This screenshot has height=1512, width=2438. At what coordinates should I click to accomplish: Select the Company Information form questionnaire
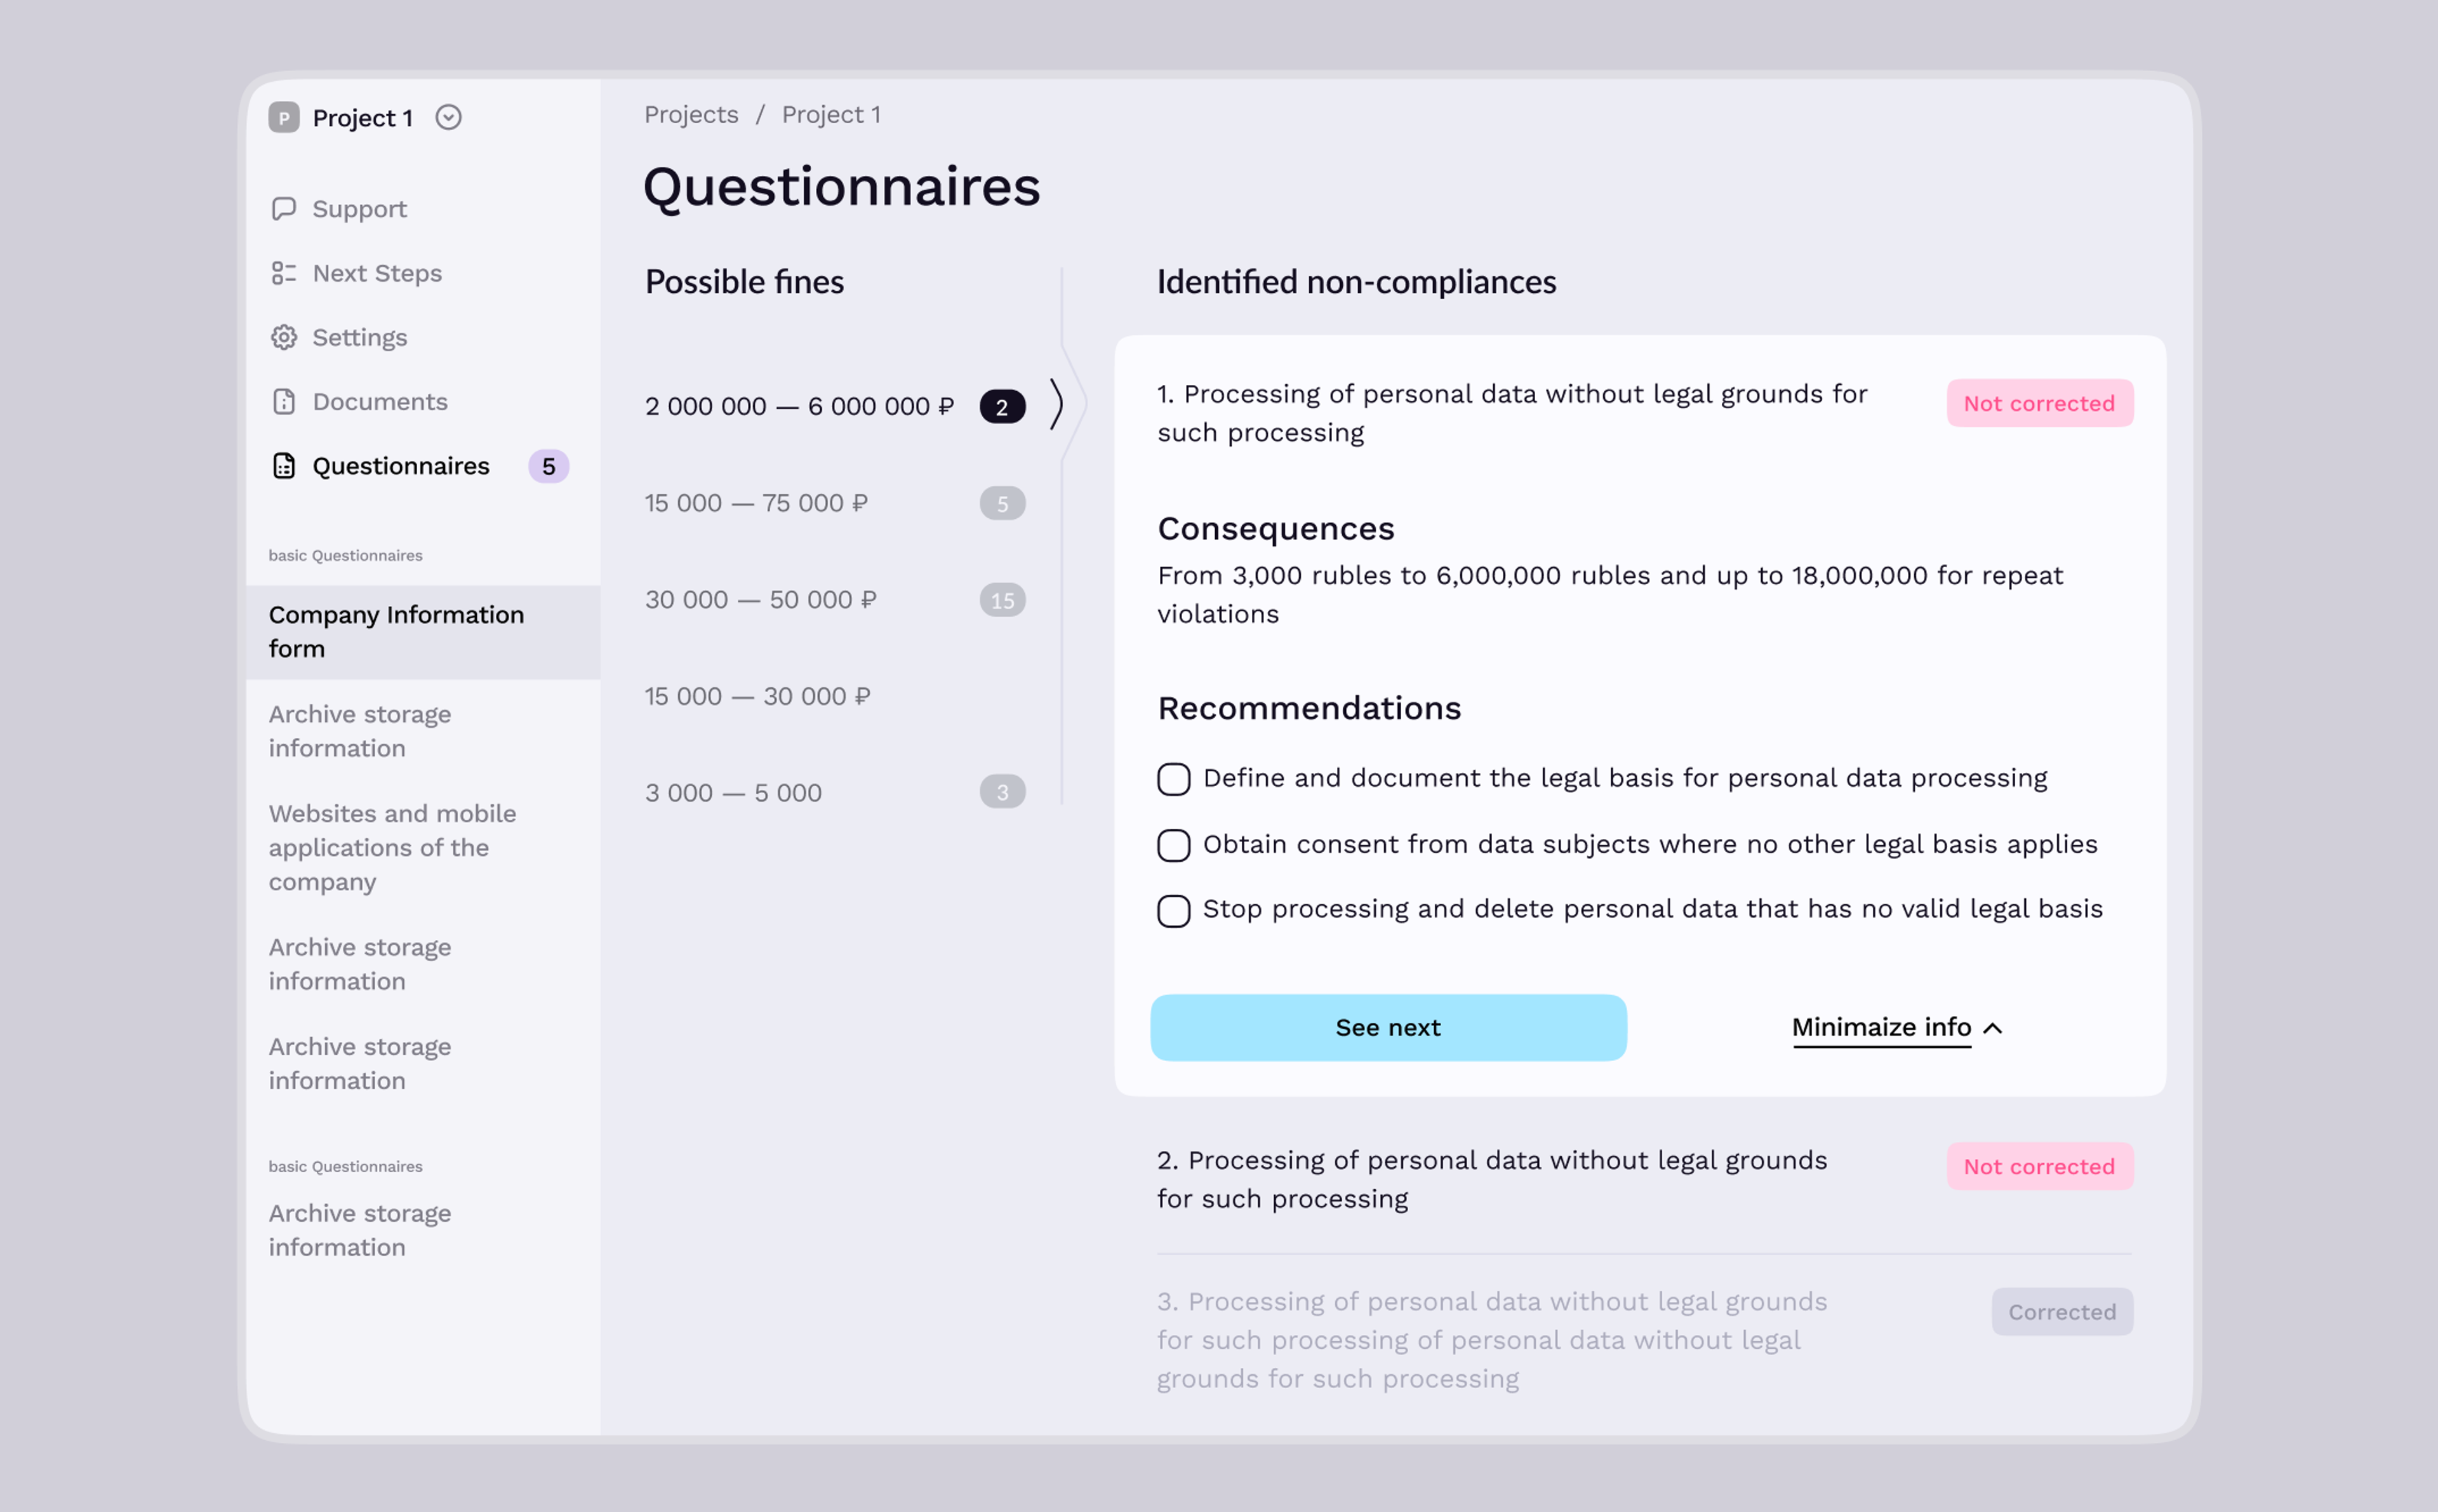pyautogui.click(x=424, y=632)
